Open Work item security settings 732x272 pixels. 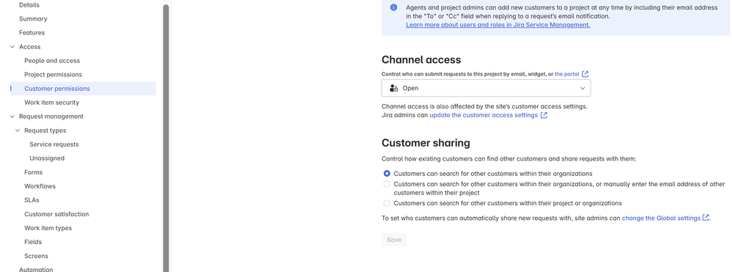tap(52, 103)
